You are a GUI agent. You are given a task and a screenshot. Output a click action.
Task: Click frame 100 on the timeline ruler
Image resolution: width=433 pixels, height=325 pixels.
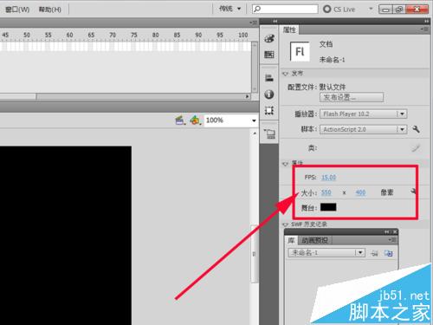pyautogui.click(x=242, y=35)
